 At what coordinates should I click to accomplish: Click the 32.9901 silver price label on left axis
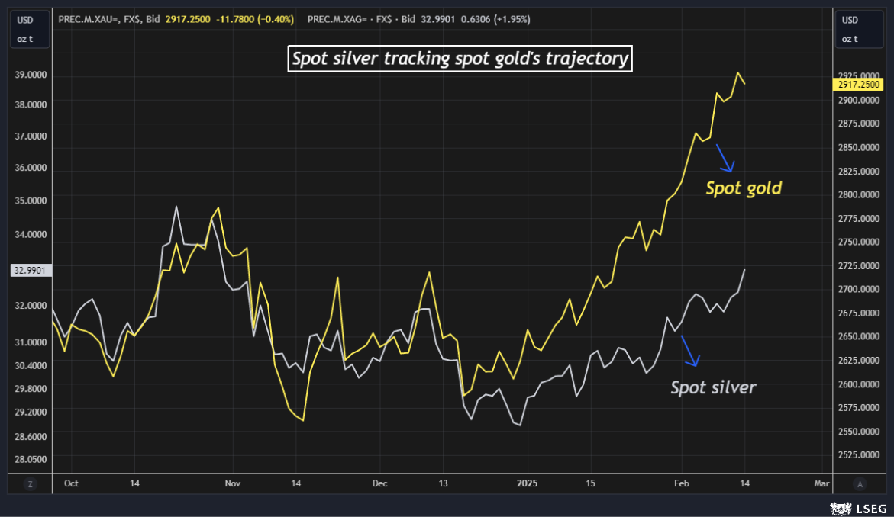tap(30, 270)
